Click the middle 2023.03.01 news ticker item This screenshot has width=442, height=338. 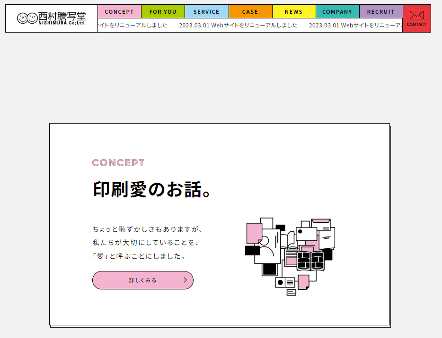(238, 25)
